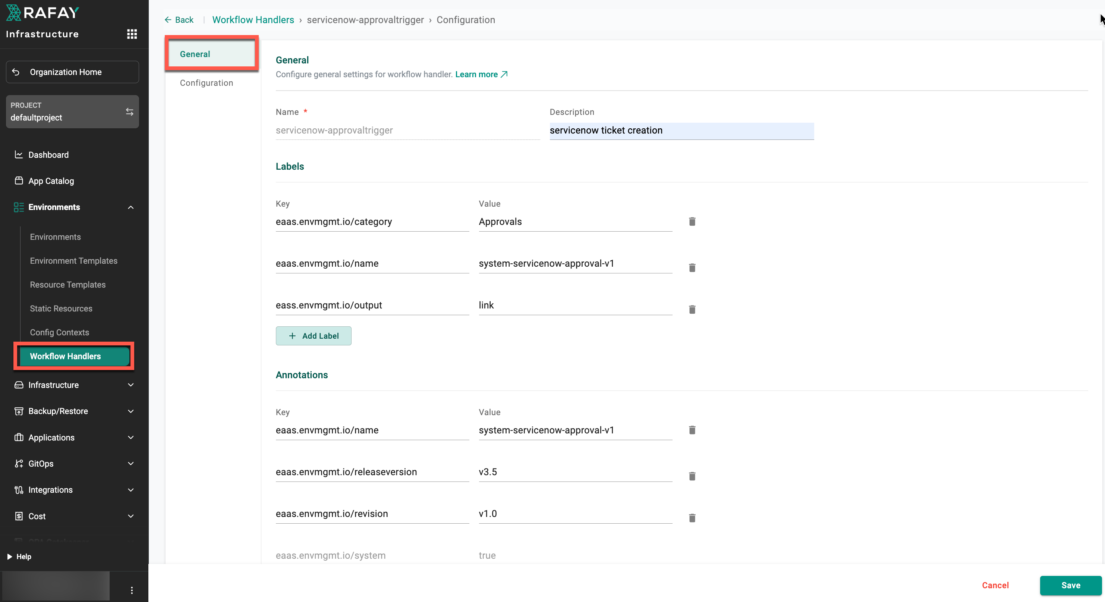The image size is (1105, 602).
Task: Expand the Infrastructure menu chevron
Action: coord(131,385)
